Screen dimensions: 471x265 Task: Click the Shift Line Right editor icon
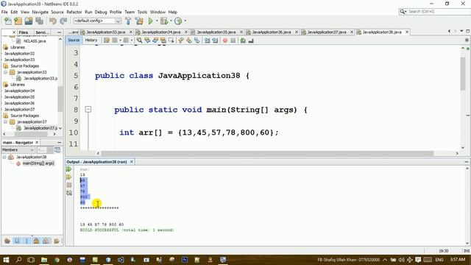(215, 40)
